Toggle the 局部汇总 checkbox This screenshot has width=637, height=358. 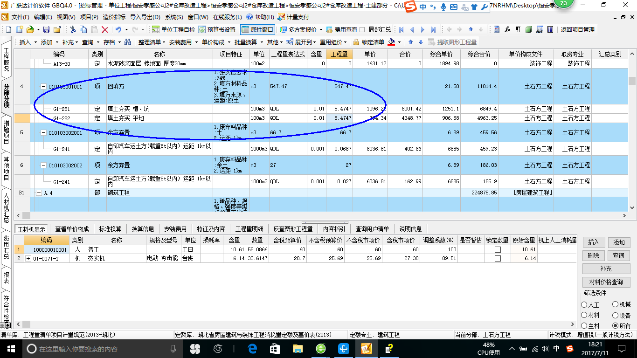coord(362,29)
